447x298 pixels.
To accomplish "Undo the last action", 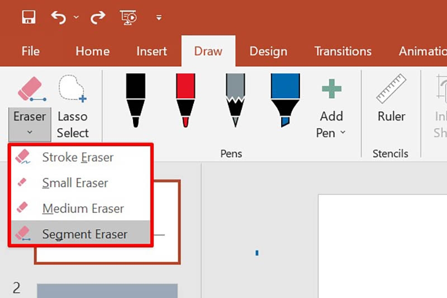I will tap(59, 18).
